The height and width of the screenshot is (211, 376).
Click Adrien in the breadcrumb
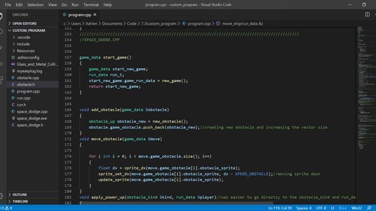(92, 23)
